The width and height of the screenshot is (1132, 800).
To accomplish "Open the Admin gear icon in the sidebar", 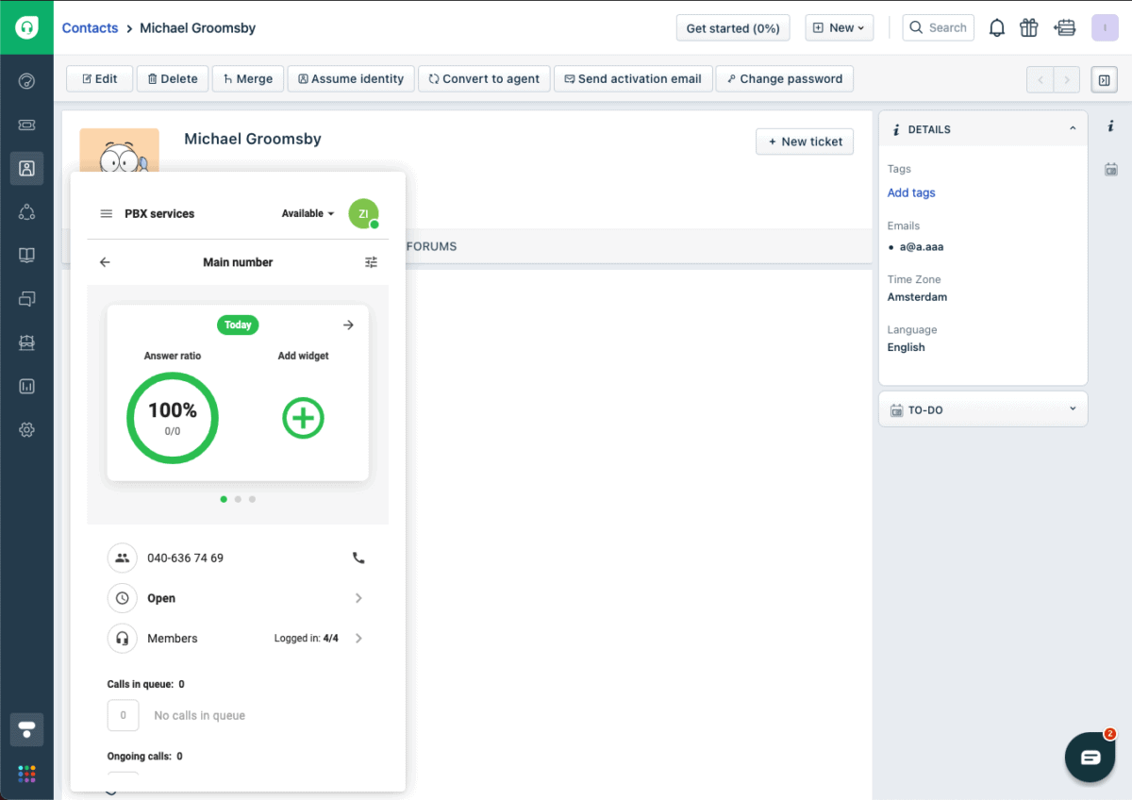I will 26,430.
